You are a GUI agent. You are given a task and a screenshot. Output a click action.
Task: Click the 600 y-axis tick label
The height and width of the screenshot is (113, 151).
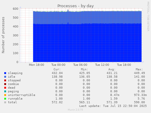[x=15, y=9]
